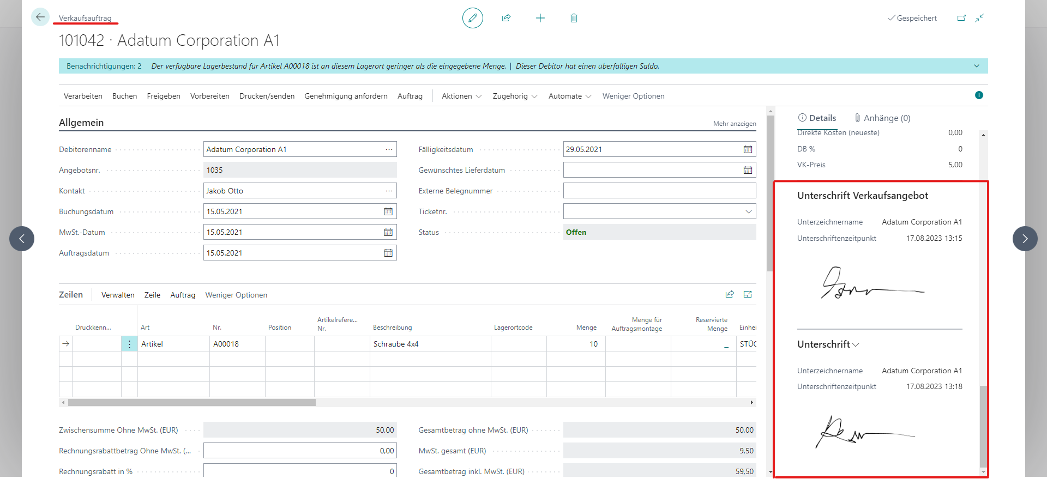Click Mehr anzeigen link
The width and height of the screenshot is (1047, 479).
click(x=734, y=124)
